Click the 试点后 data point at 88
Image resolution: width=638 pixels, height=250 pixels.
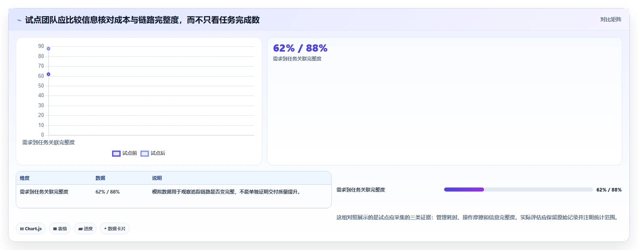pos(48,49)
